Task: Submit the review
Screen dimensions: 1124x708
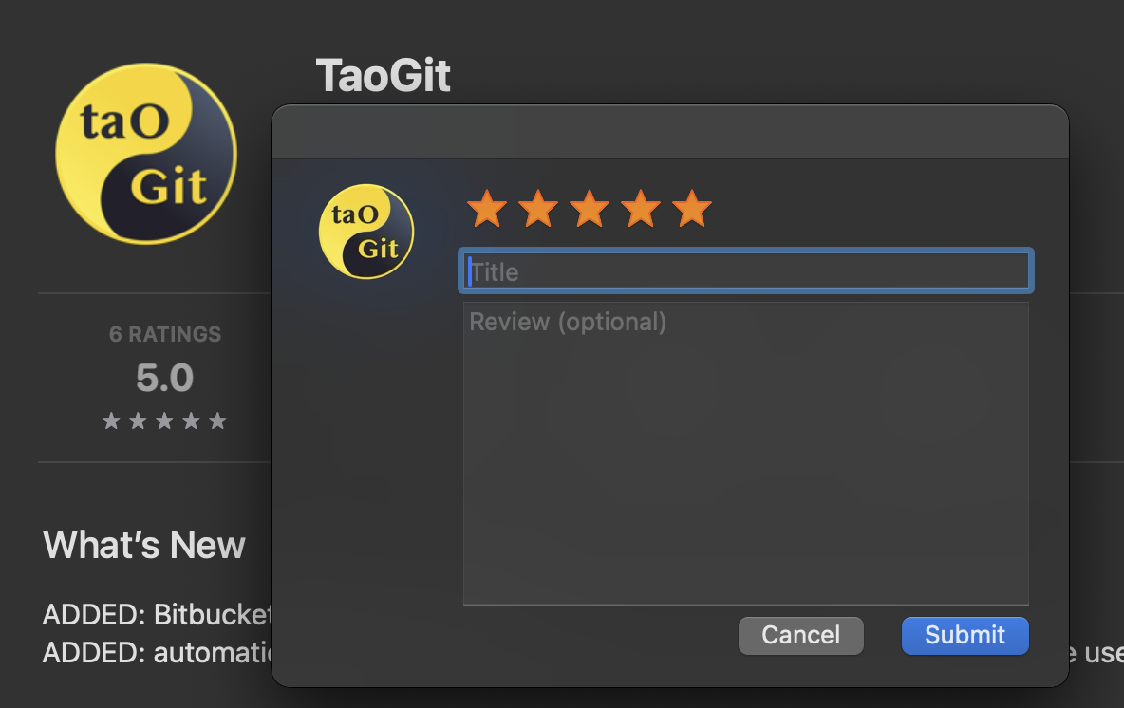Action: [x=965, y=636]
